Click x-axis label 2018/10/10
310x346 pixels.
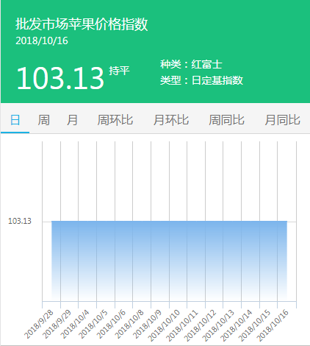(x=164, y=325)
